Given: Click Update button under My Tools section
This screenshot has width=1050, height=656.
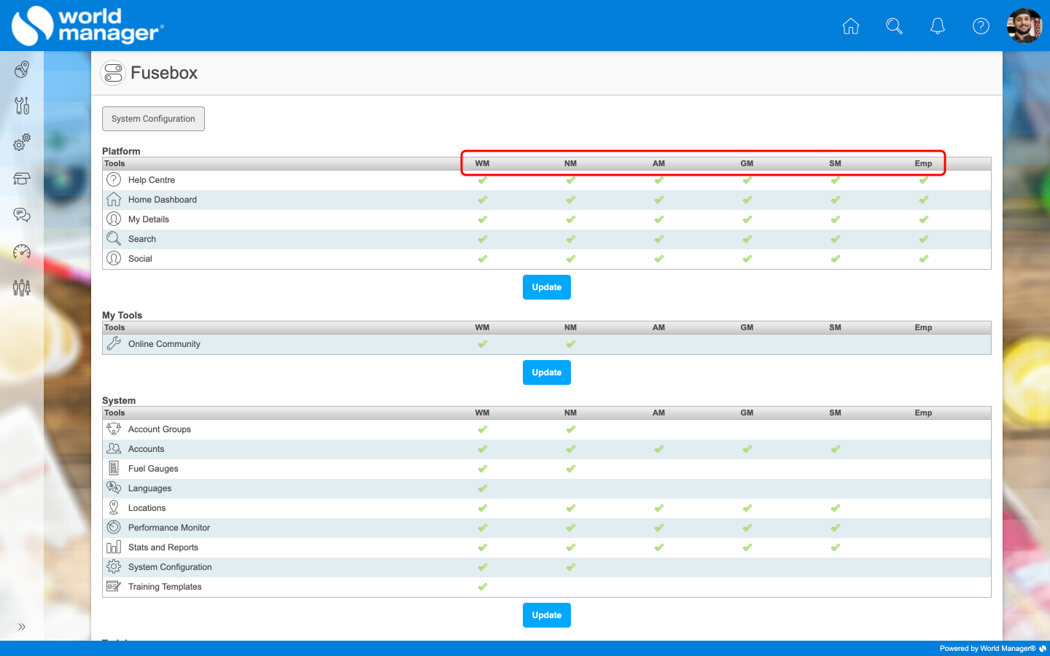Looking at the screenshot, I should point(547,372).
